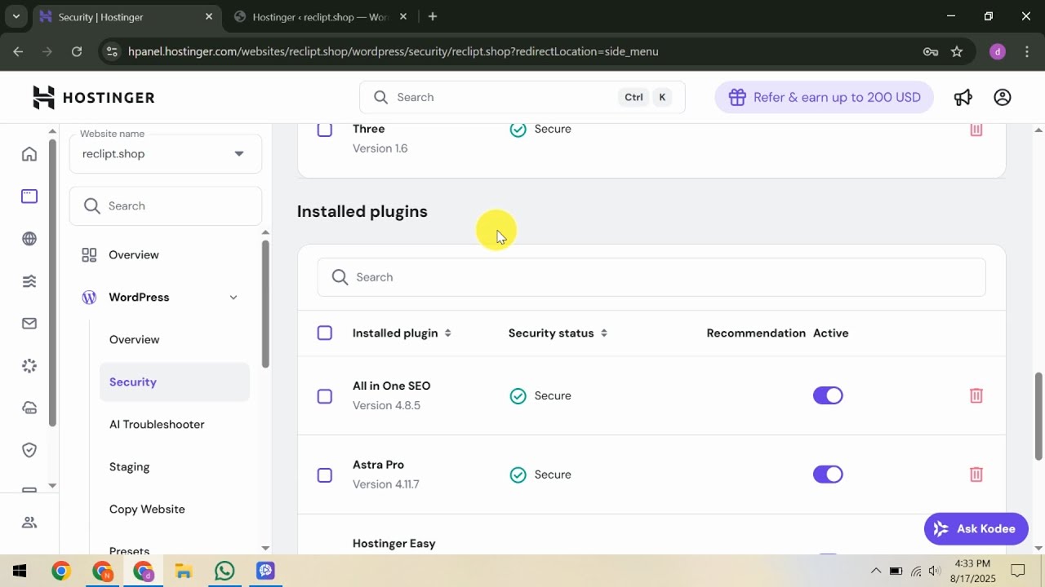Delete the All in One SEO plugin
Viewport: 1045px width, 587px height.
click(976, 395)
